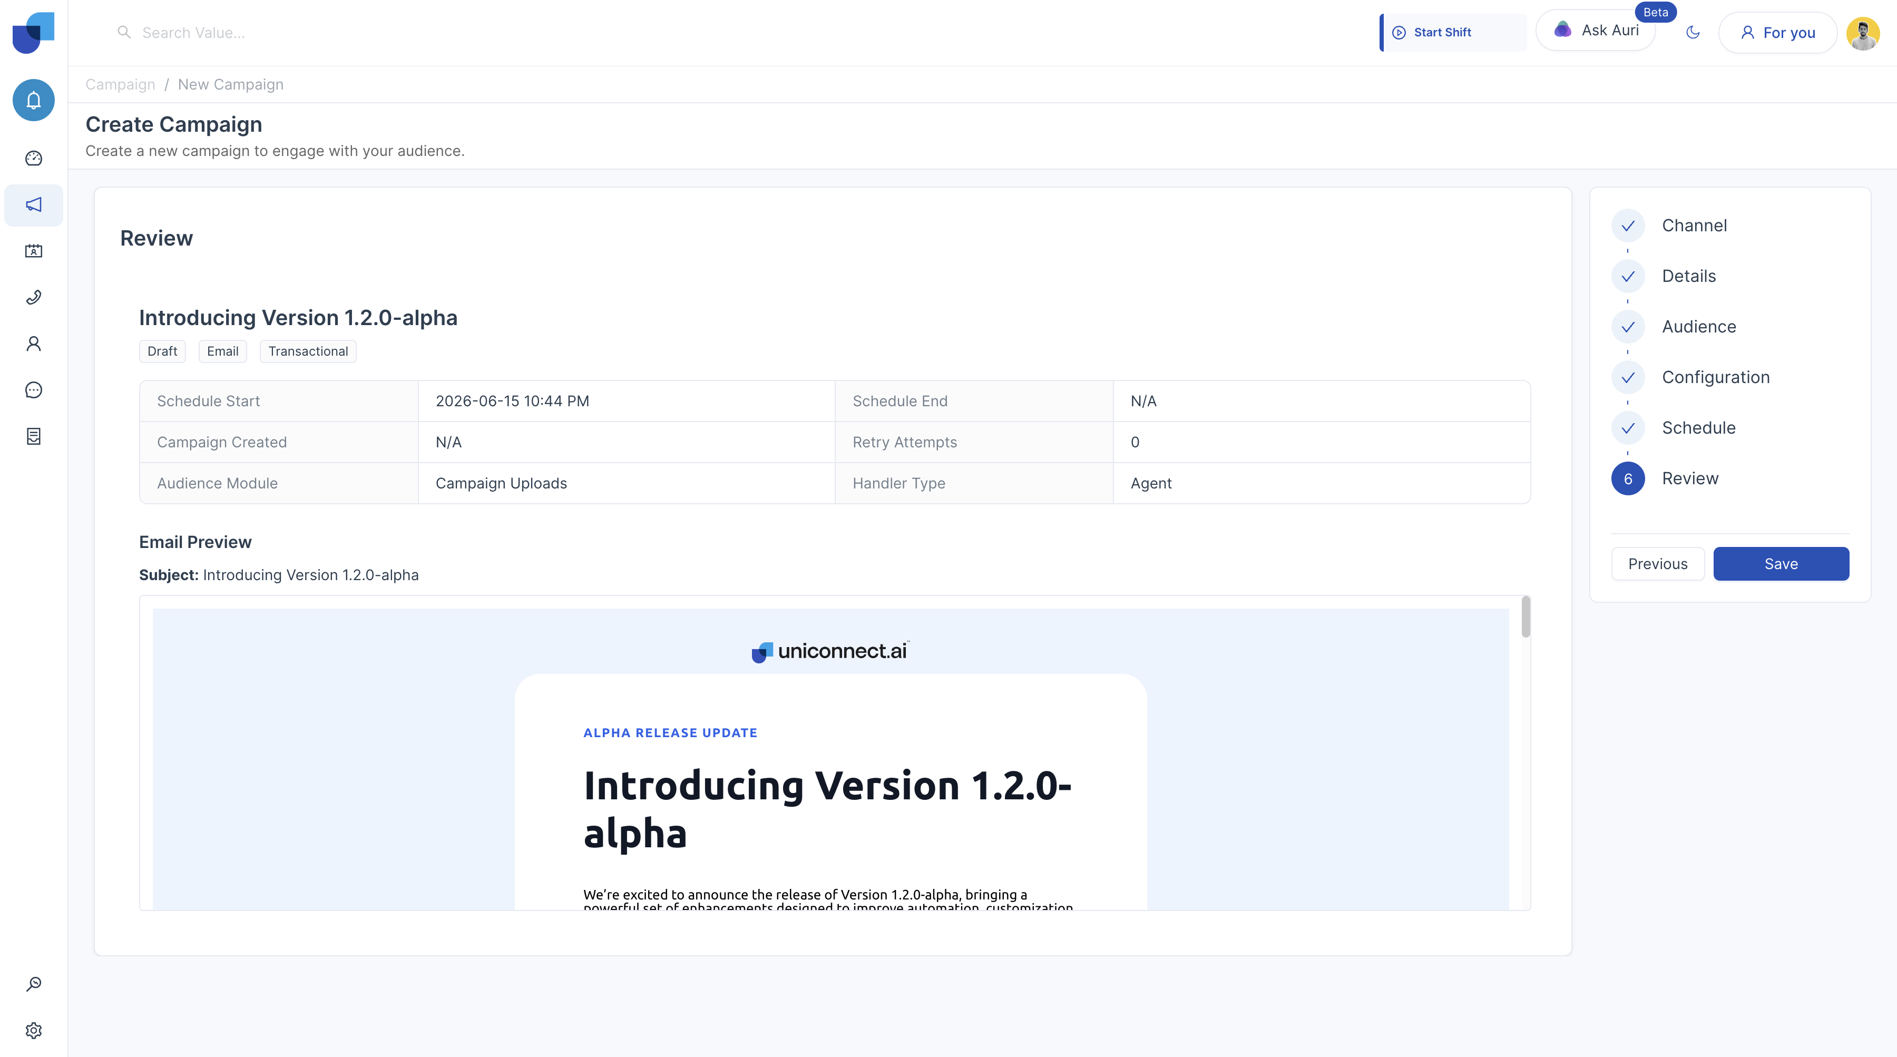Go to the Channel step
This screenshot has width=1897, height=1057.
click(x=1694, y=226)
